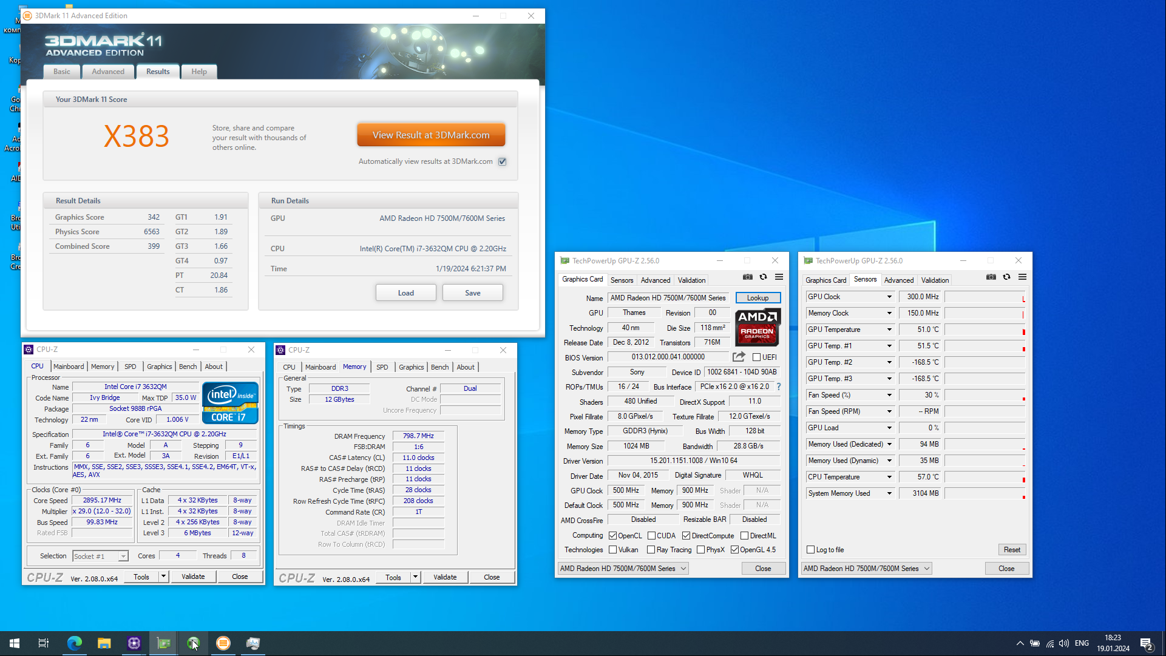
Task: Click View Result at 3DMark.com button
Action: [x=431, y=135]
